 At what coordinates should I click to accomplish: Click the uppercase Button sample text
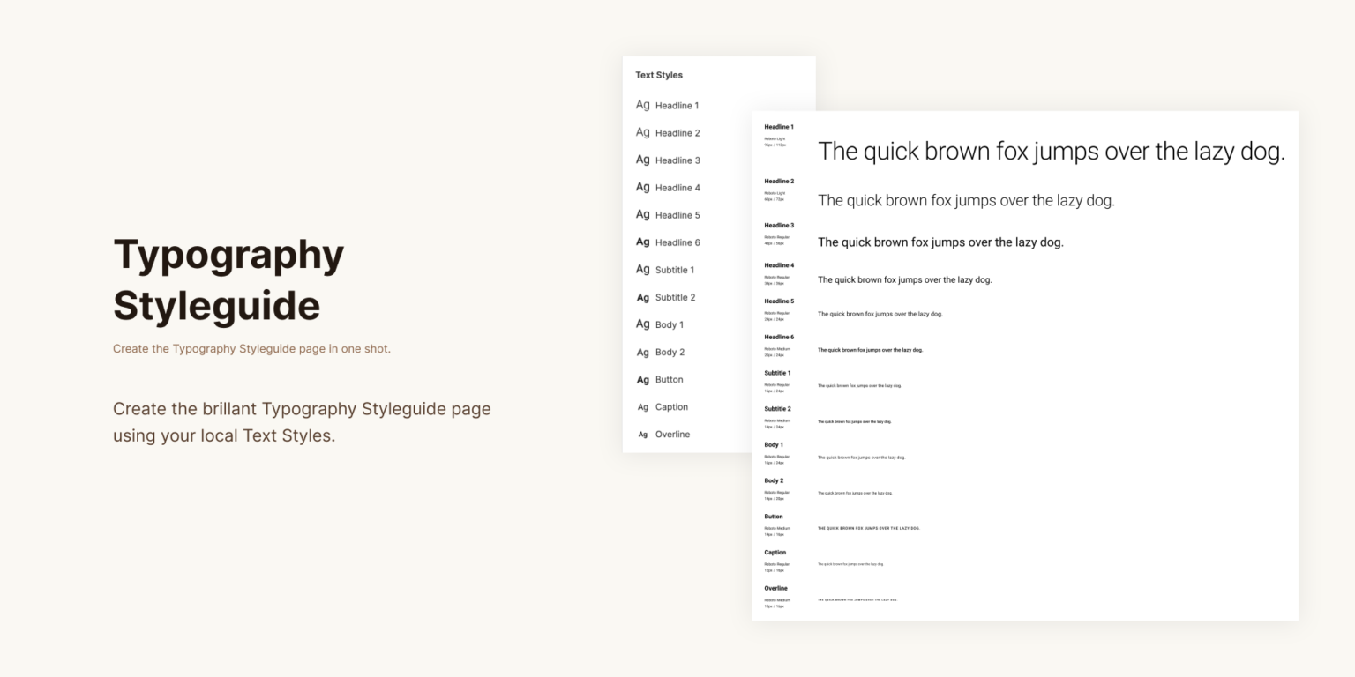pos(870,528)
